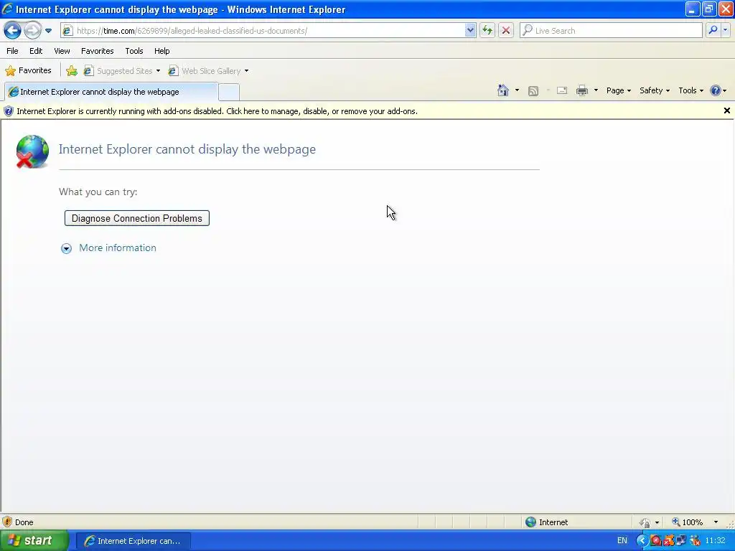The image size is (735, 551).
Task: Click the address bar URL field
Action: (x=269, y=30)
